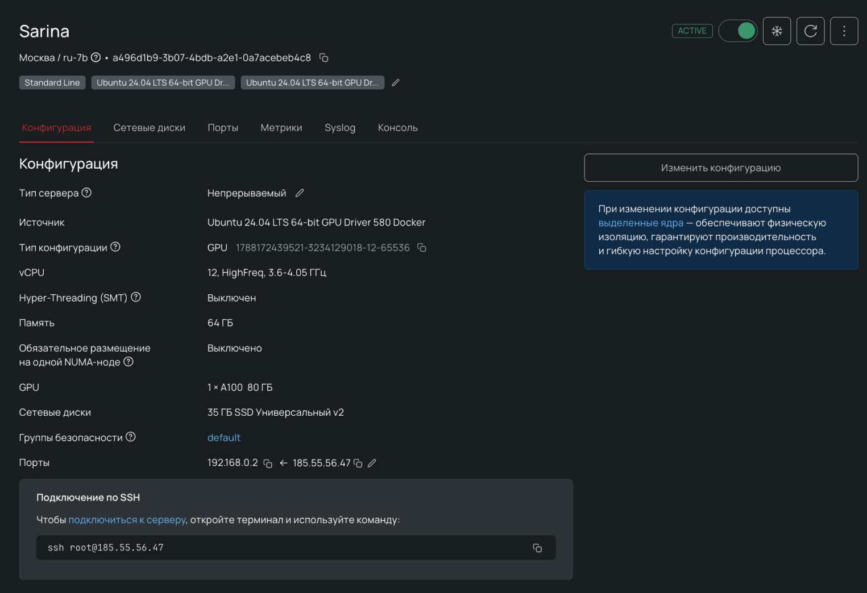Screen dimensions: 867x593
Task: Open the Syslog tab
Action: 340,128
